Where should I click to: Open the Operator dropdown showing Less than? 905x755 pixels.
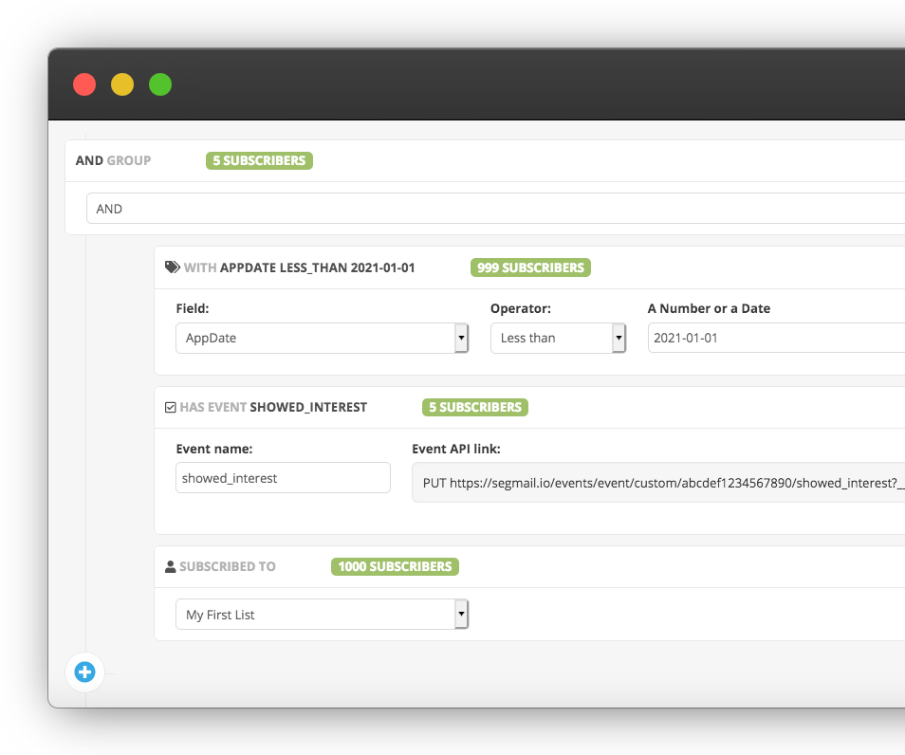pyautogui.click(x=558, y=338)
